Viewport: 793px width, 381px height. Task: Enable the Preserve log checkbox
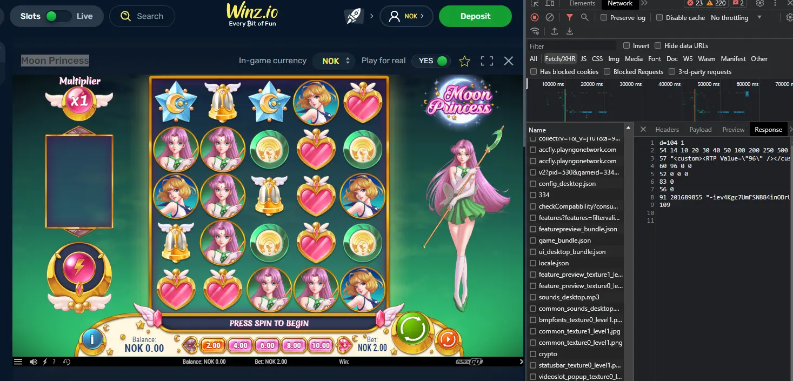[x=604, y=18]
